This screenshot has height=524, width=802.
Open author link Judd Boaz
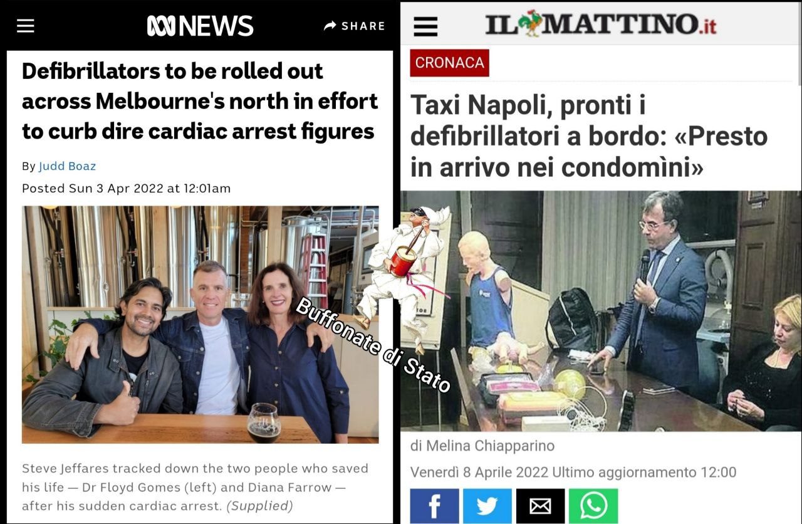pyautogui.click(x=67, y=166)
